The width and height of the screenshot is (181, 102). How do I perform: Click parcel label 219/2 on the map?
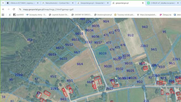[19, 75]
